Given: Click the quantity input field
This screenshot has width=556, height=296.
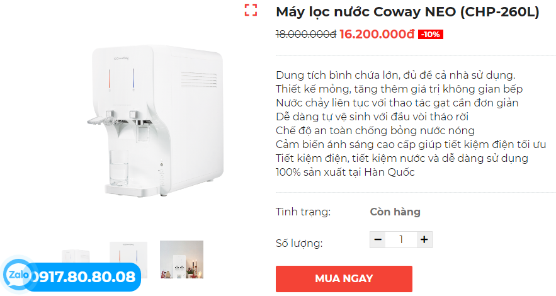Looking at the screenshot, I should pyautogui.click(x=401, y=240).
